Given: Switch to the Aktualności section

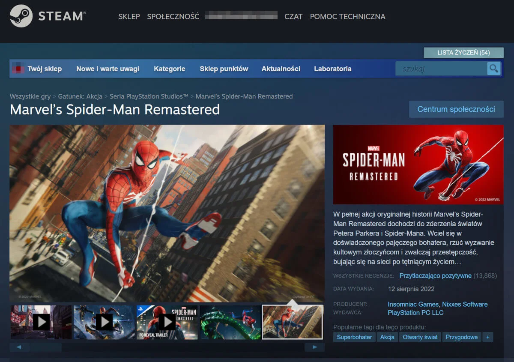Looking at the screenshot, I should click(x=281, y=69).
